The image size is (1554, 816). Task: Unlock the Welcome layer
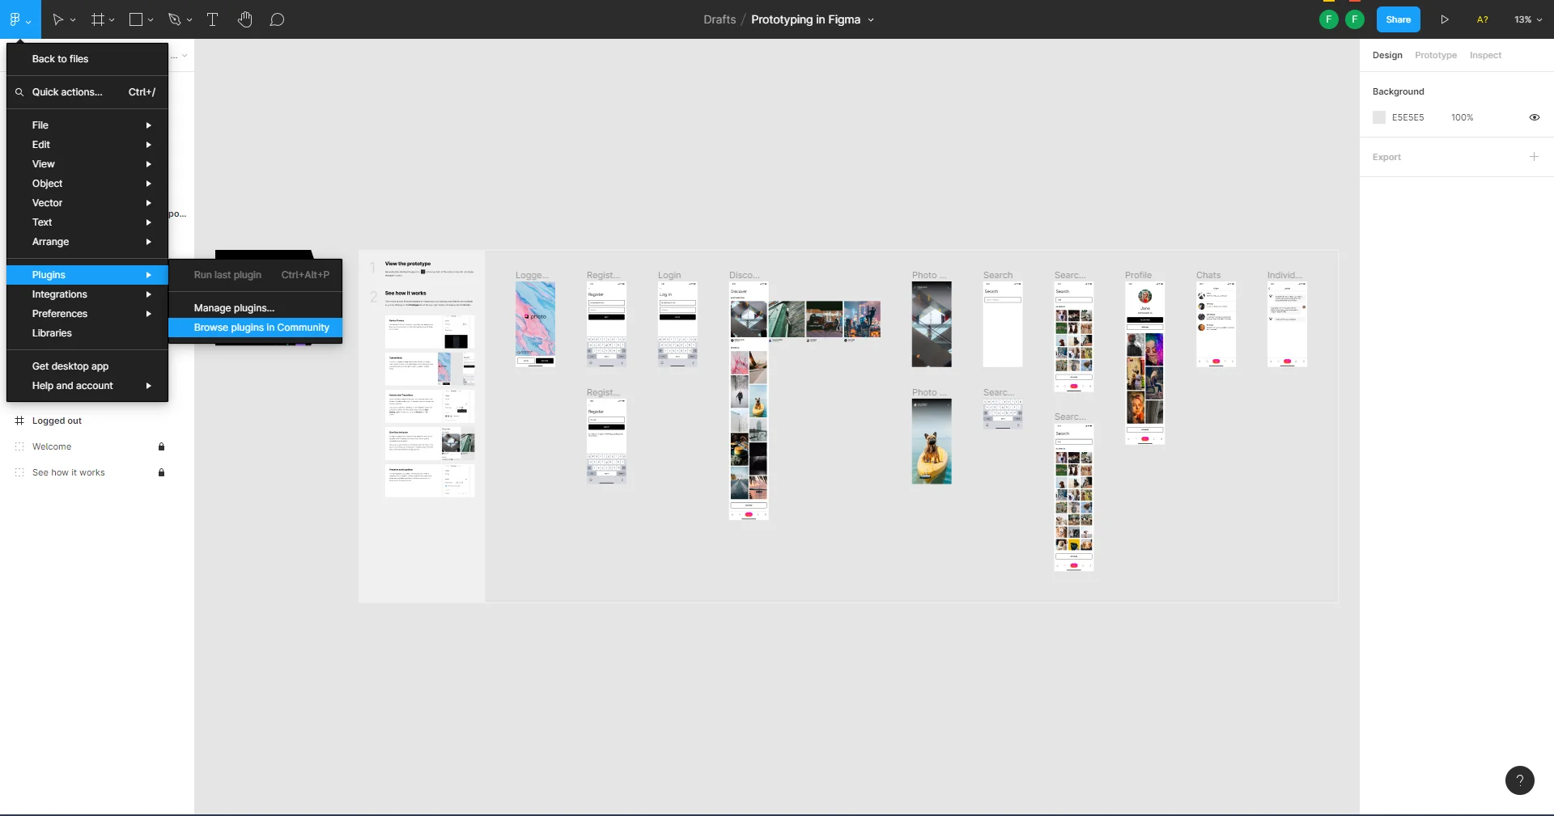(x=161, y=446)
